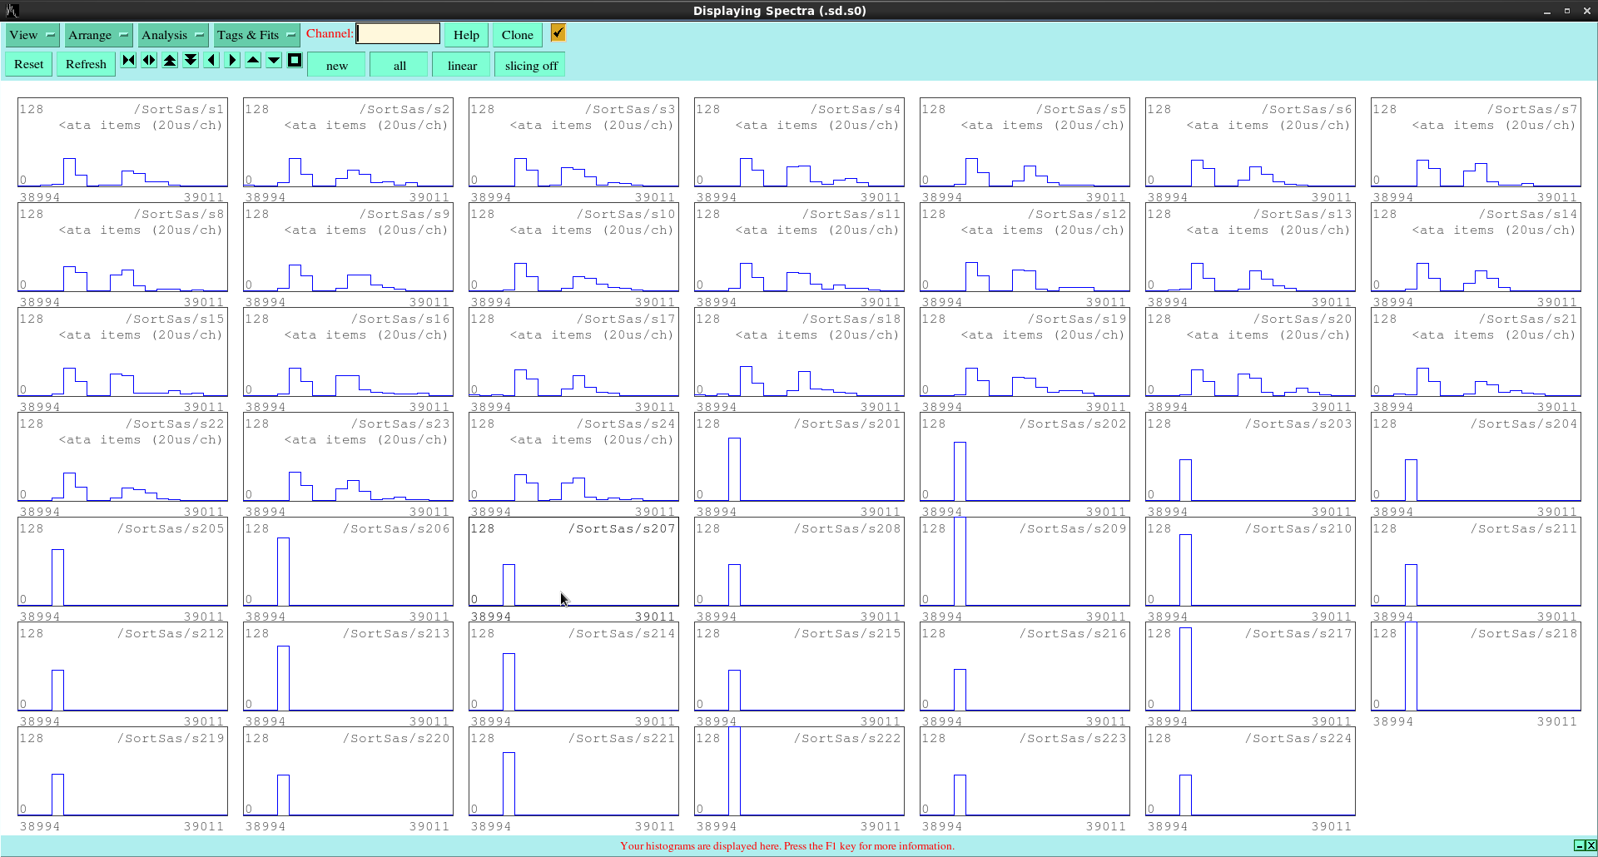Click into the Channel input field
The image size is (1598, 857).
(x=398, y=33)
